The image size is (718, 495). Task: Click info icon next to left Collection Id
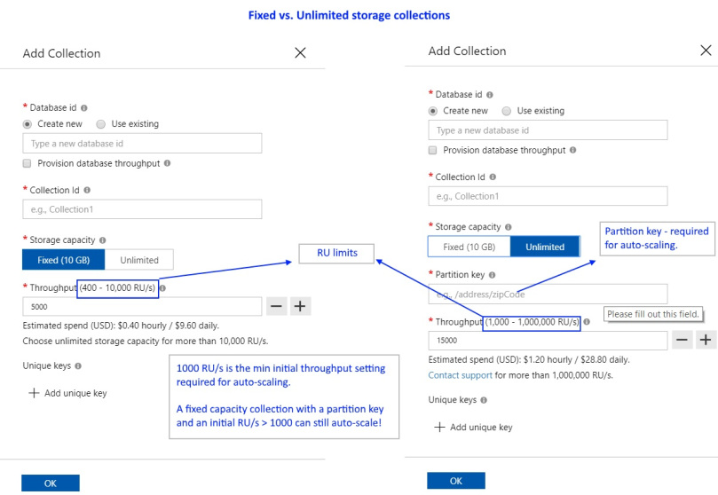87,190
